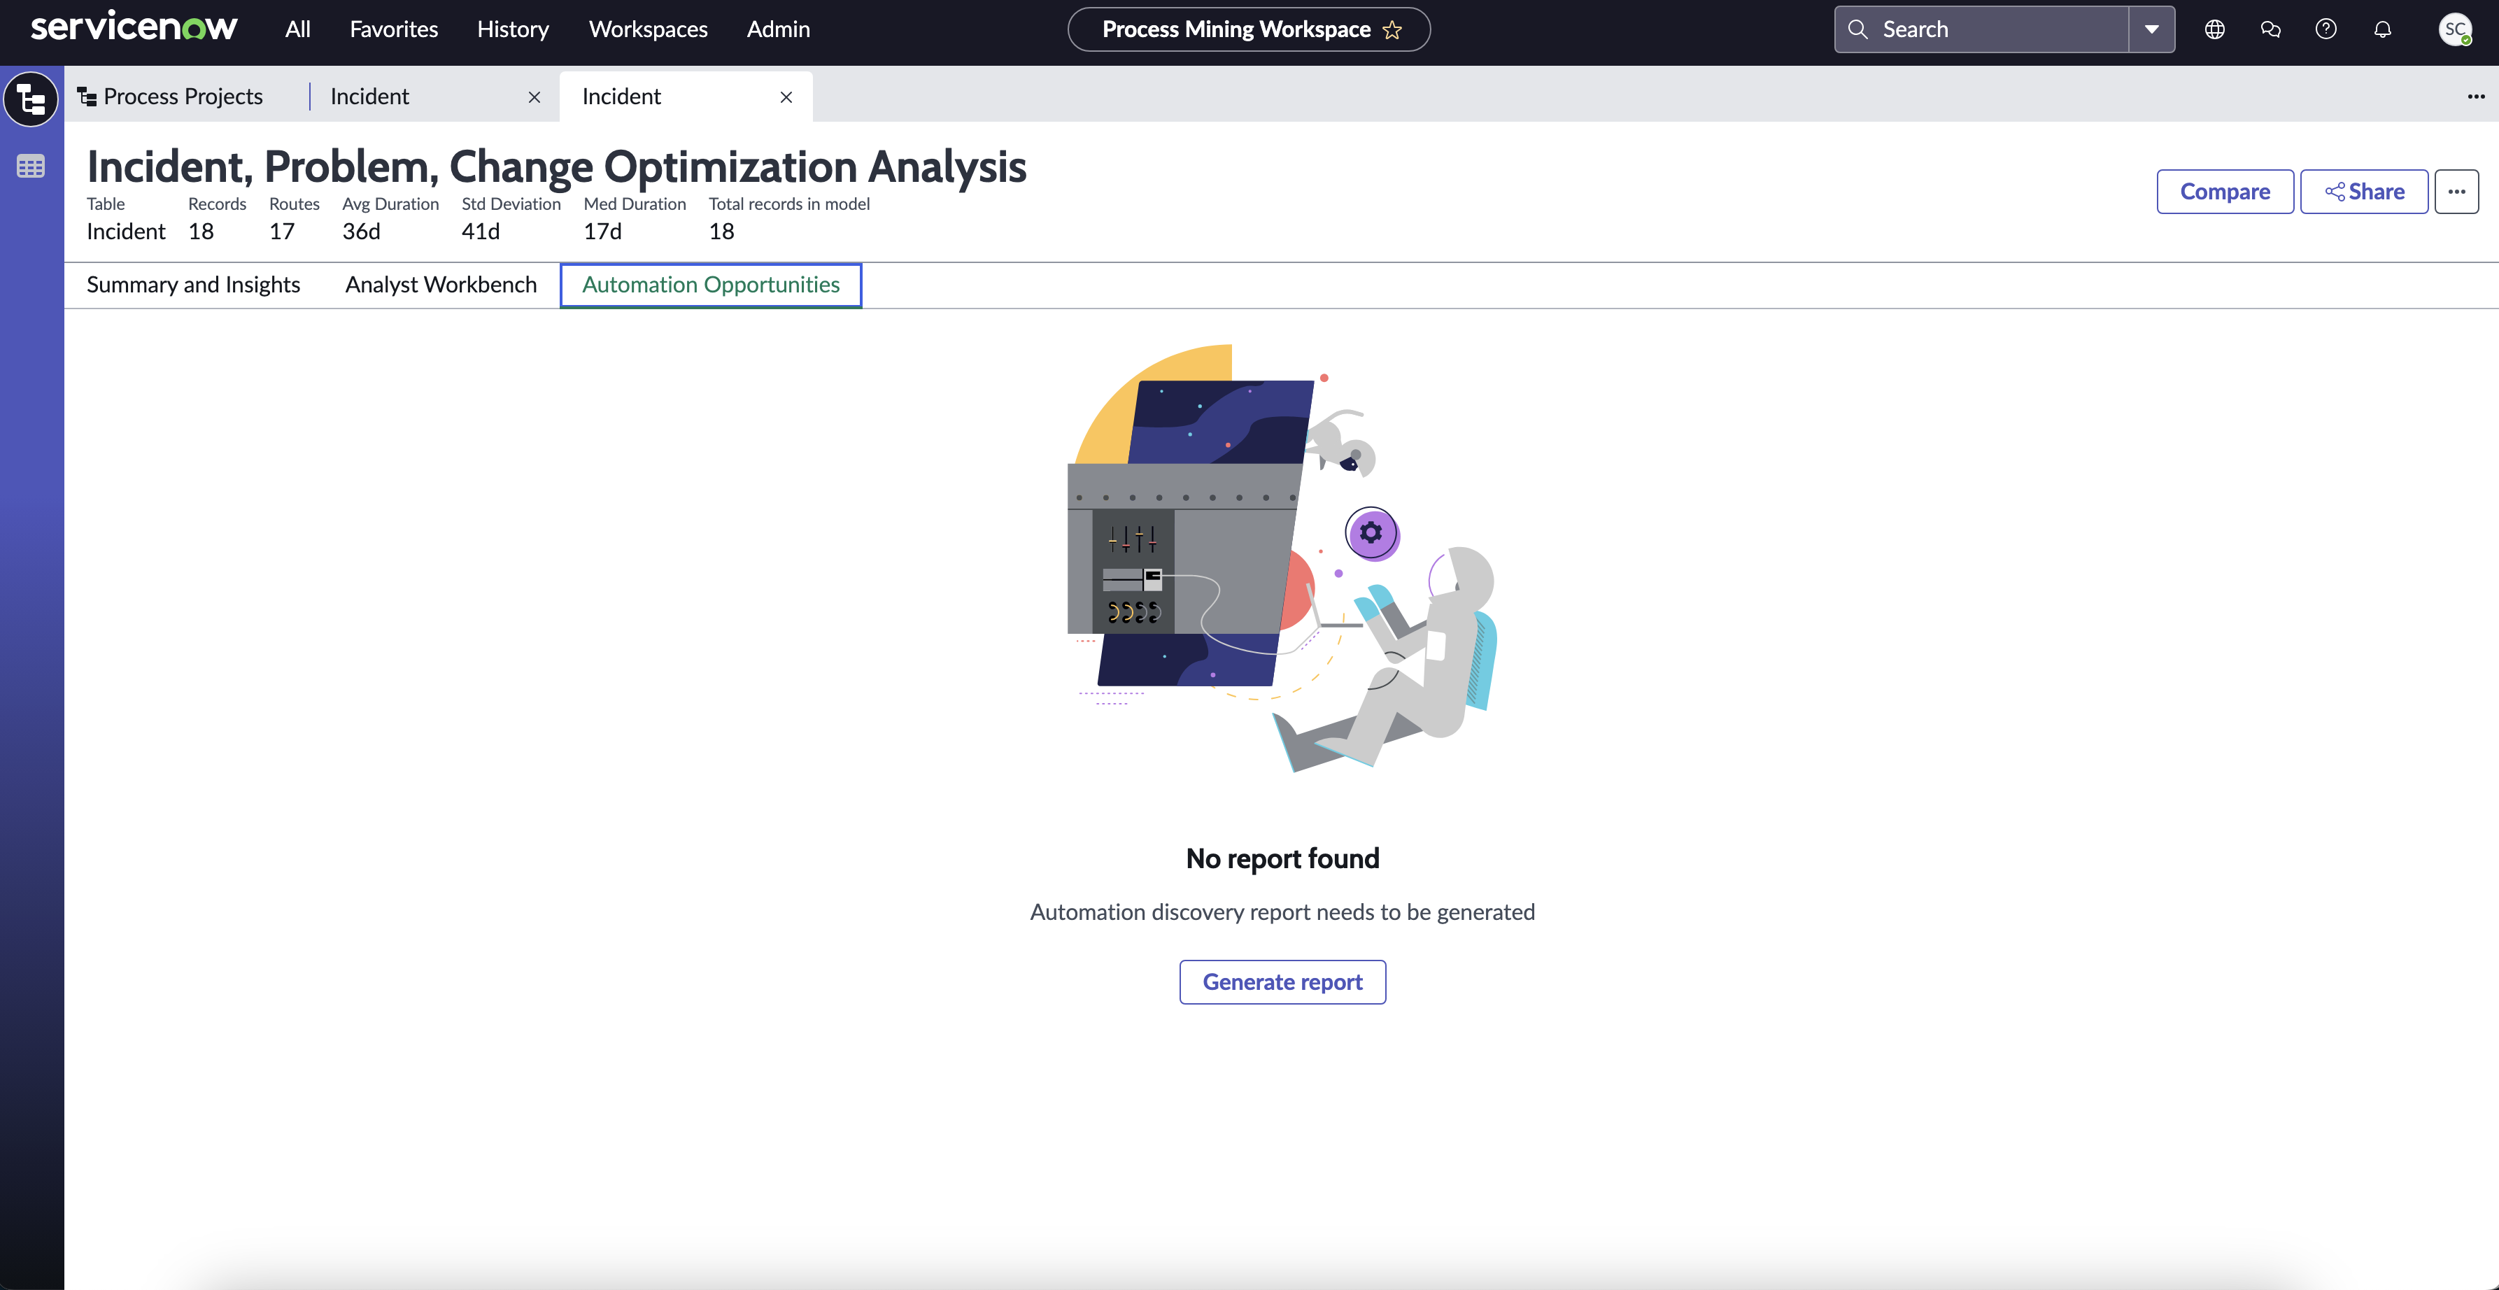Close the second Incident tab
Screen dimensions: 2499x1290
point(787,97)
